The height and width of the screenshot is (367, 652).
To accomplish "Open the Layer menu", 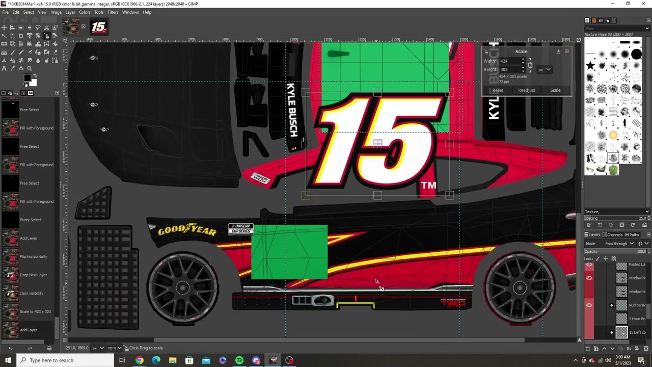I will [70, 12].
